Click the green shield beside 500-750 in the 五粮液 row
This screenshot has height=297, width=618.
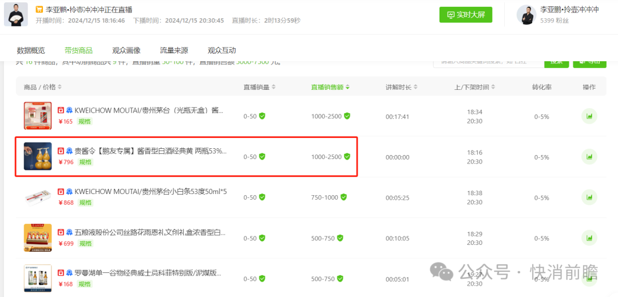340,238
